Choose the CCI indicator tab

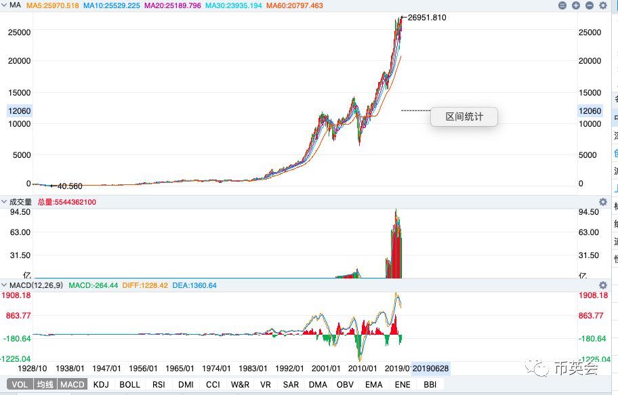pyautogui.click(x=213, y=384)
